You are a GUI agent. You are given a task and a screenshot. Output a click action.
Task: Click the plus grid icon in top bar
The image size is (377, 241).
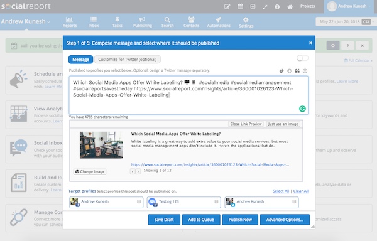253,7
